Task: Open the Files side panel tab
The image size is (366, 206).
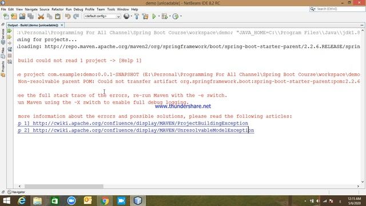Action: pos(3,53)
